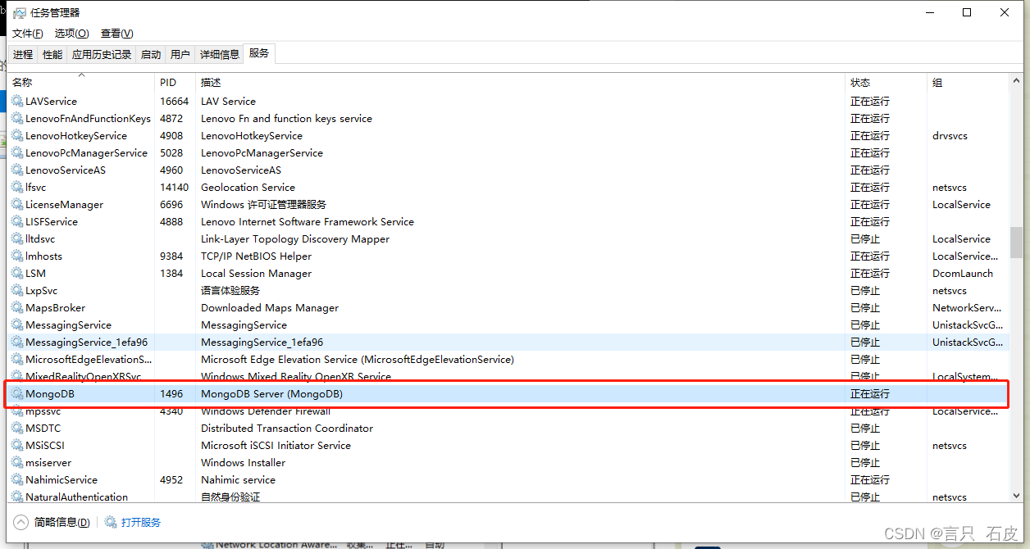Sort by the 描述 column header

click(x=521, y=82)
